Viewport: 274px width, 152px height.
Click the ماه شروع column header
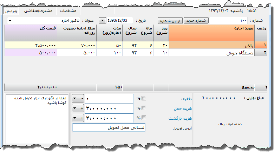pyautogui.click(x=146, y=33)
